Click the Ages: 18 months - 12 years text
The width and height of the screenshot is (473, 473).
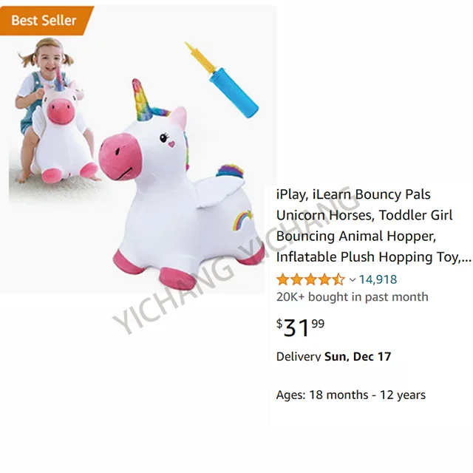click(351, 395)
